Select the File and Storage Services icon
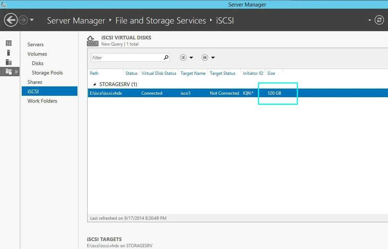Viewport: 388px width, 249px height. tap(9, 72)
